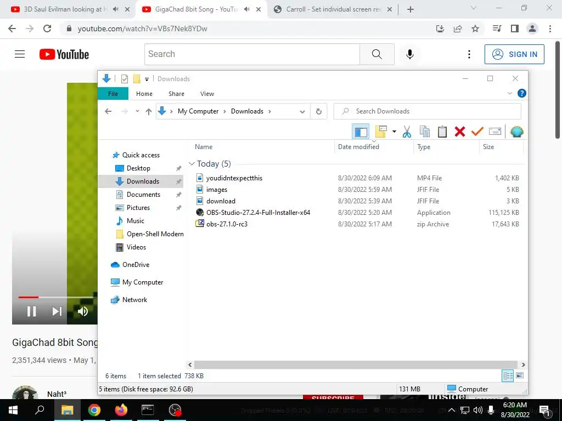The image size is (562, 421).
Task: Click the Search Downloads field
Action: (427, 111)
